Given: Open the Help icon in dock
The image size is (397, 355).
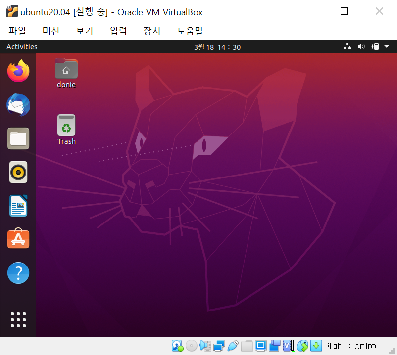Looking at the screenshot, I should pyautogui.click(x=18, y=273).
